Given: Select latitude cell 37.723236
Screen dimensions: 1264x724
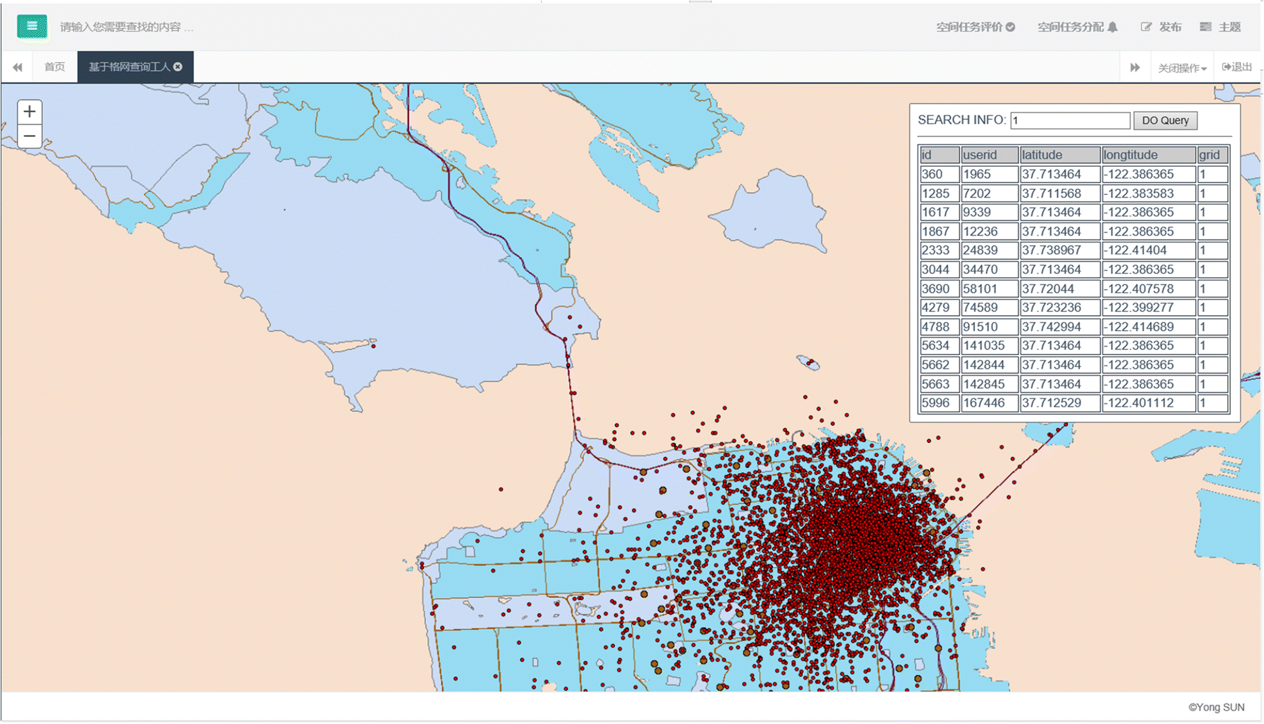Looking at the screenshot, I should coord(1059,308).
